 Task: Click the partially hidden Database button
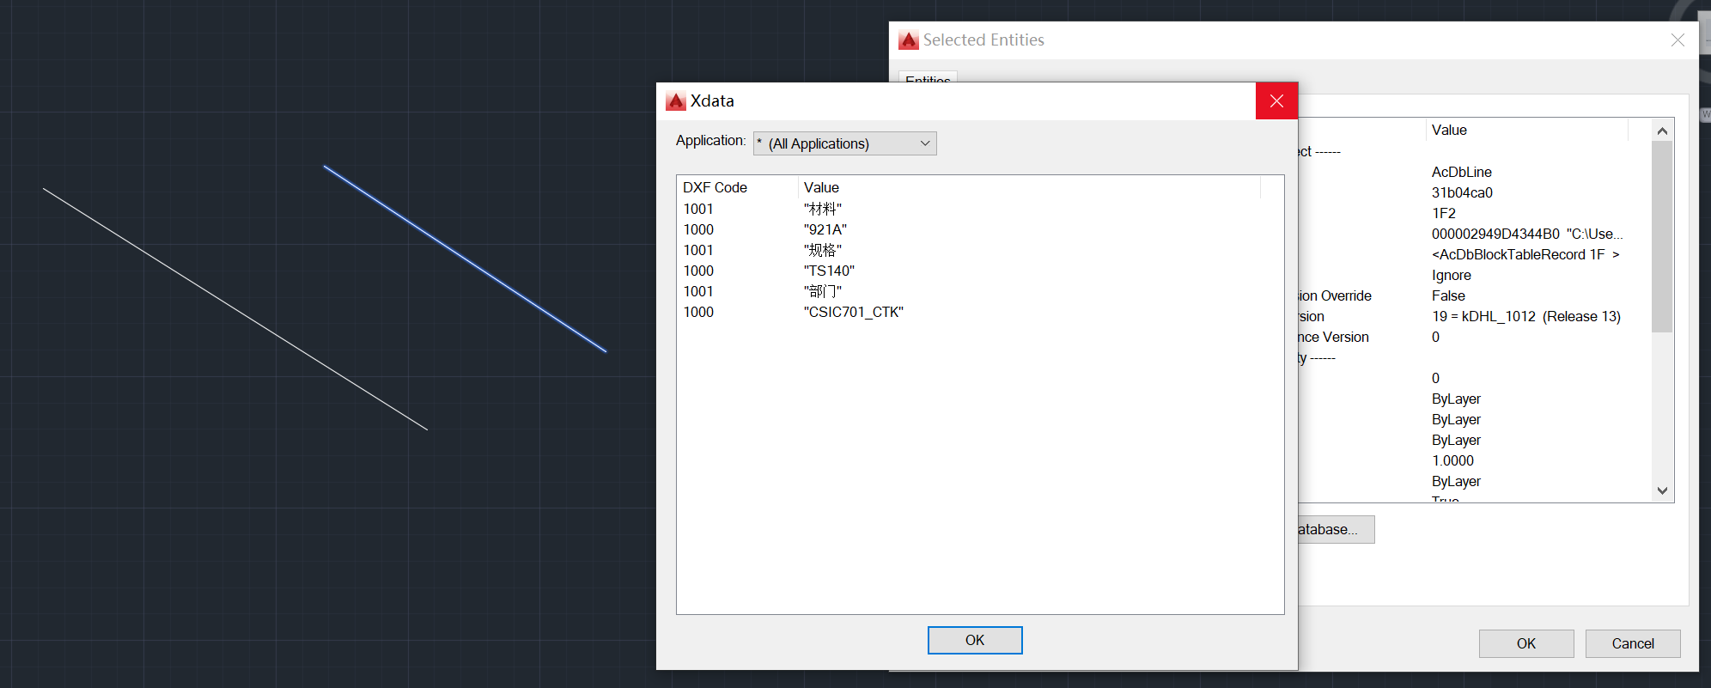[1336, 529]
